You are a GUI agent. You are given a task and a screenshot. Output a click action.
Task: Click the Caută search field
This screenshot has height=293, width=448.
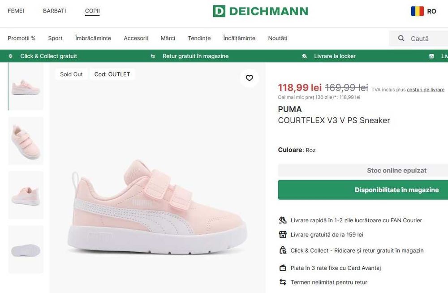point(426,39)
